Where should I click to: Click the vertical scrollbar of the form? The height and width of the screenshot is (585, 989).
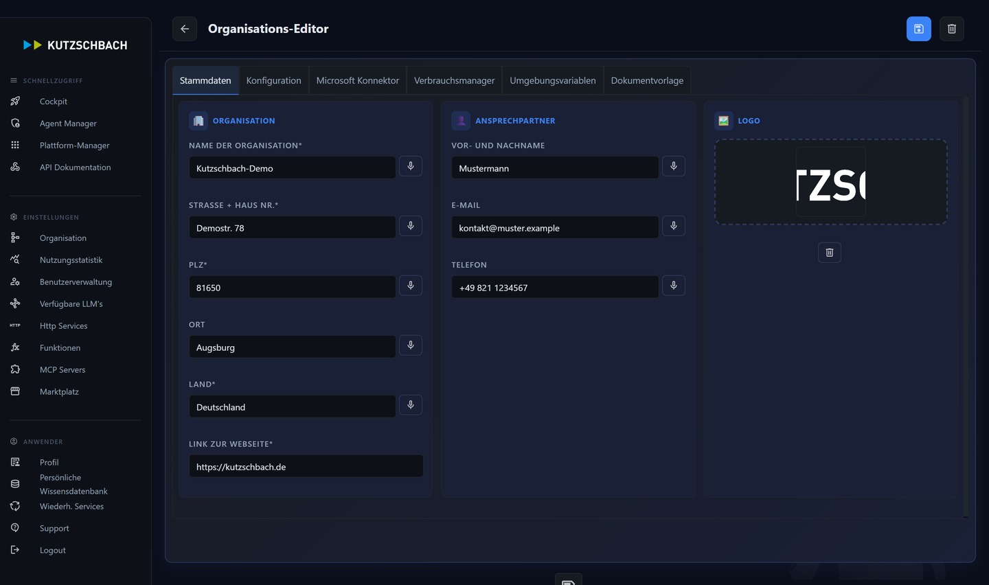[x=966, y=306]
